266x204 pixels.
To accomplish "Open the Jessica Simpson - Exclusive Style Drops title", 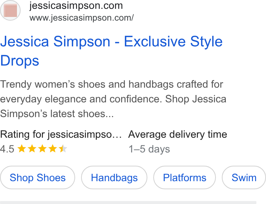I will click(x=111, y=51).
